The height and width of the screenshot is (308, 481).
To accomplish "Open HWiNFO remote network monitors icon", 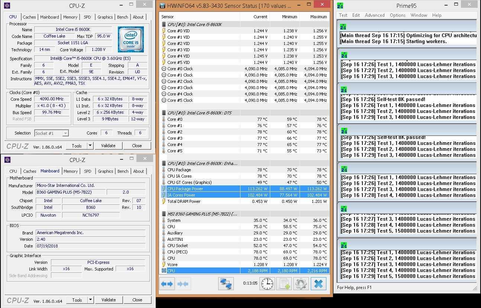I will (226, 284).
